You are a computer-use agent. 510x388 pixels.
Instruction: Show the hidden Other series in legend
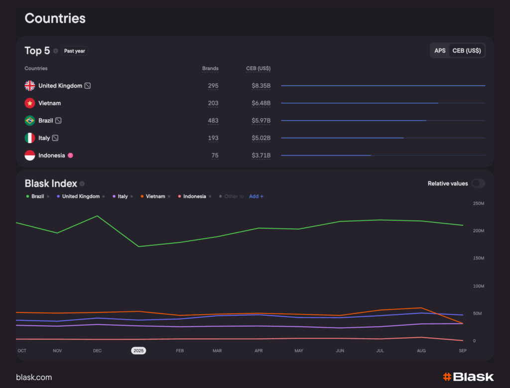pos(231,196)
